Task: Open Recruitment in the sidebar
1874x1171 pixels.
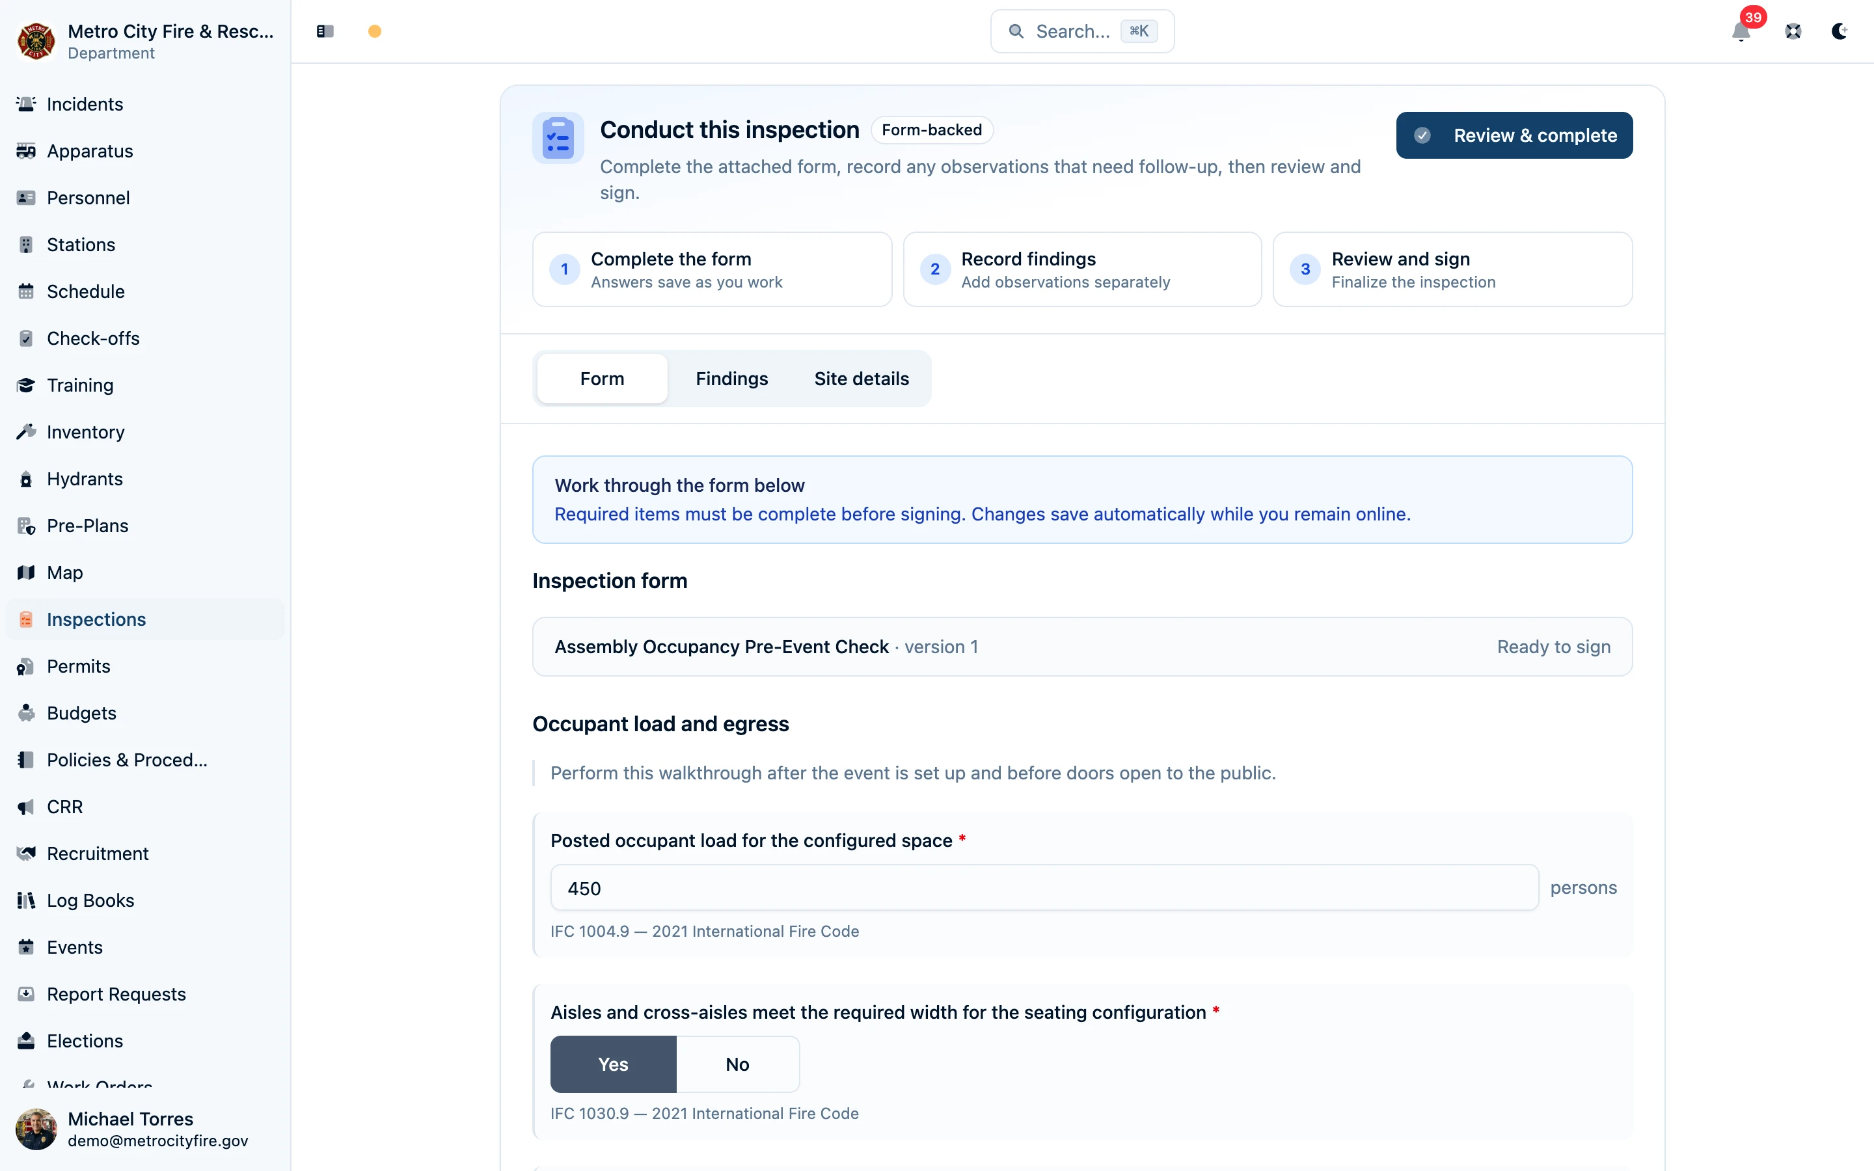Action: pos(145,854)
